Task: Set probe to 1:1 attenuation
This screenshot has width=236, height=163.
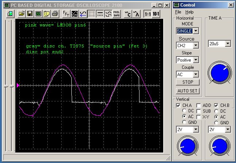Action: coord(147,14)
